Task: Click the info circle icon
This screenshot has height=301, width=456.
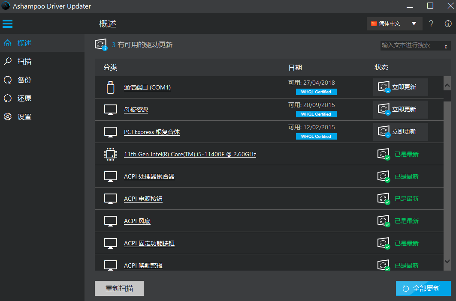Action: pyautogui.click(x=448, y=24)
